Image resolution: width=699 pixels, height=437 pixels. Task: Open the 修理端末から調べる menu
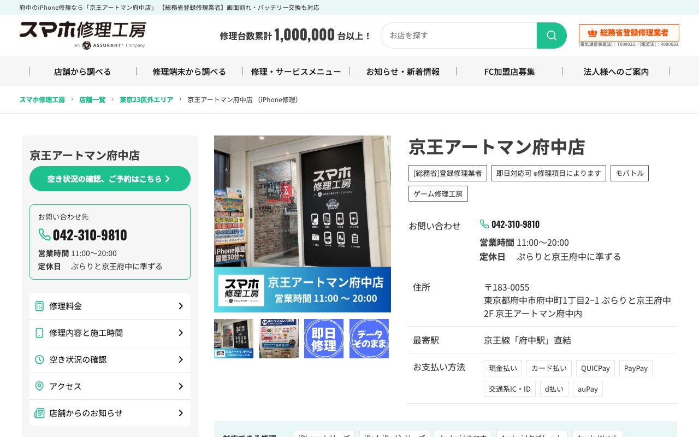189,72
